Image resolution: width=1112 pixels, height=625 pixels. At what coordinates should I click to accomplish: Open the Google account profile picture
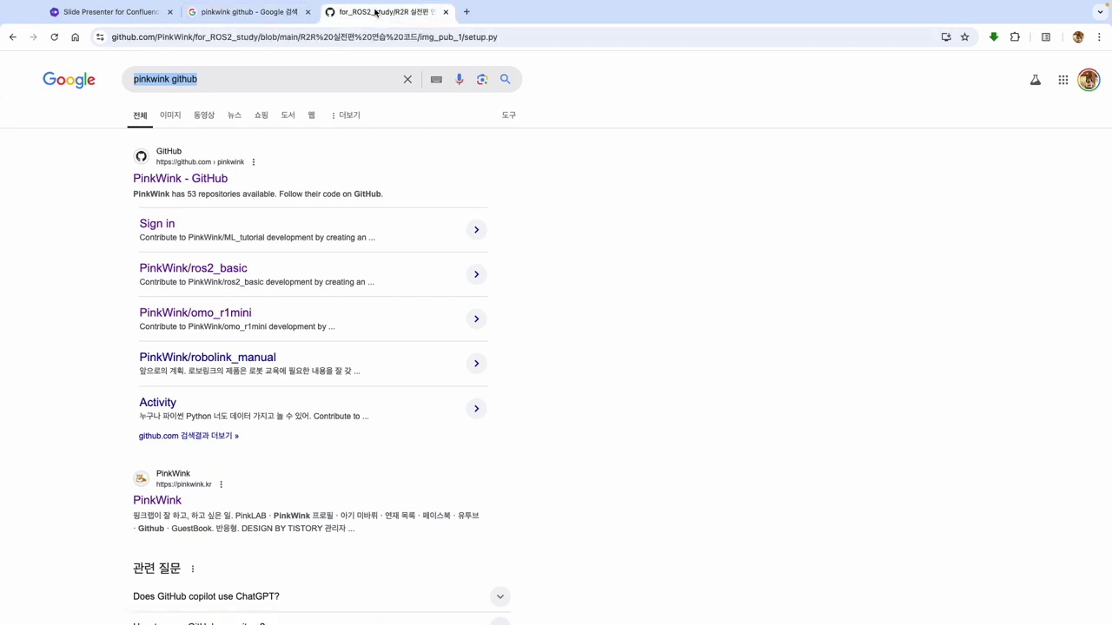point(1089,80)
